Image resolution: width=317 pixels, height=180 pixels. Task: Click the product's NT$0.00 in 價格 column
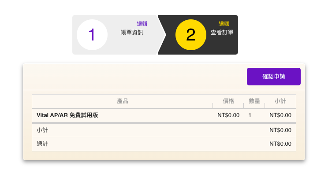click(228, 115)
